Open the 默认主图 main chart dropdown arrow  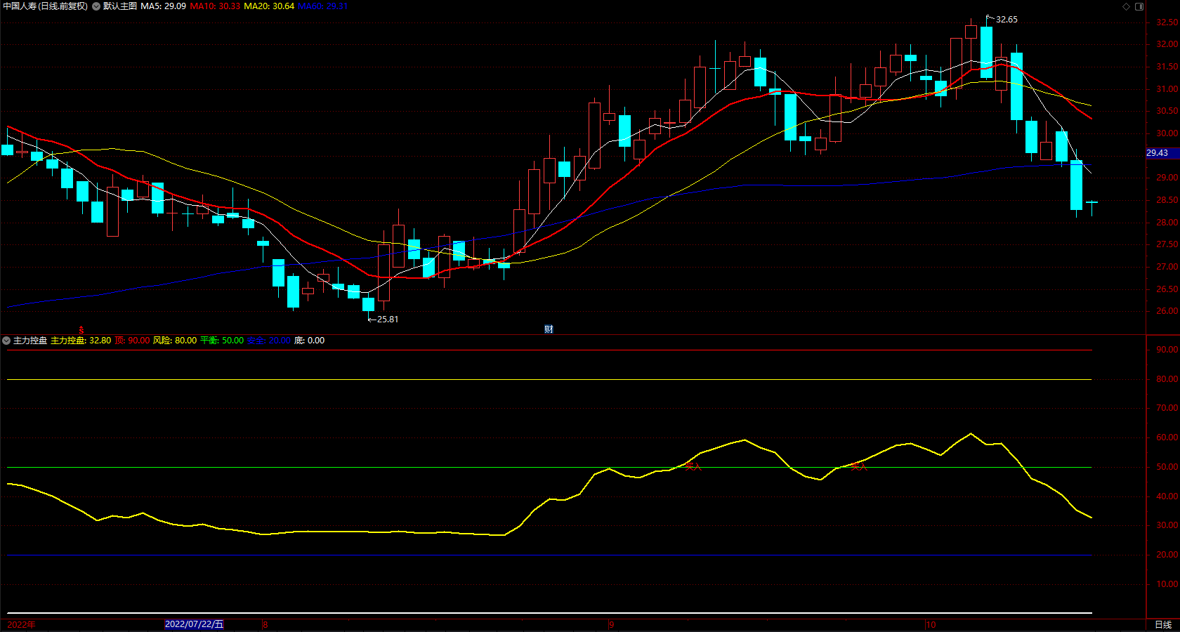point(96,6)
